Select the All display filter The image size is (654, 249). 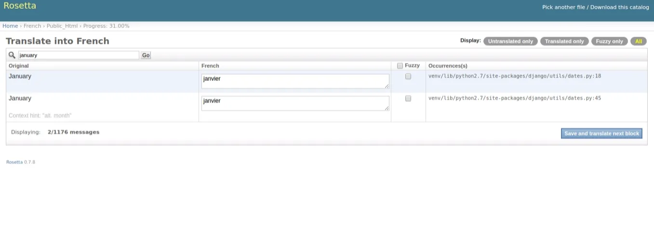639,41
